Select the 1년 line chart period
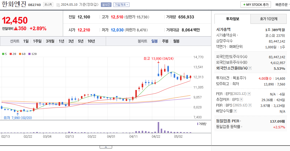 pos(61,41)
